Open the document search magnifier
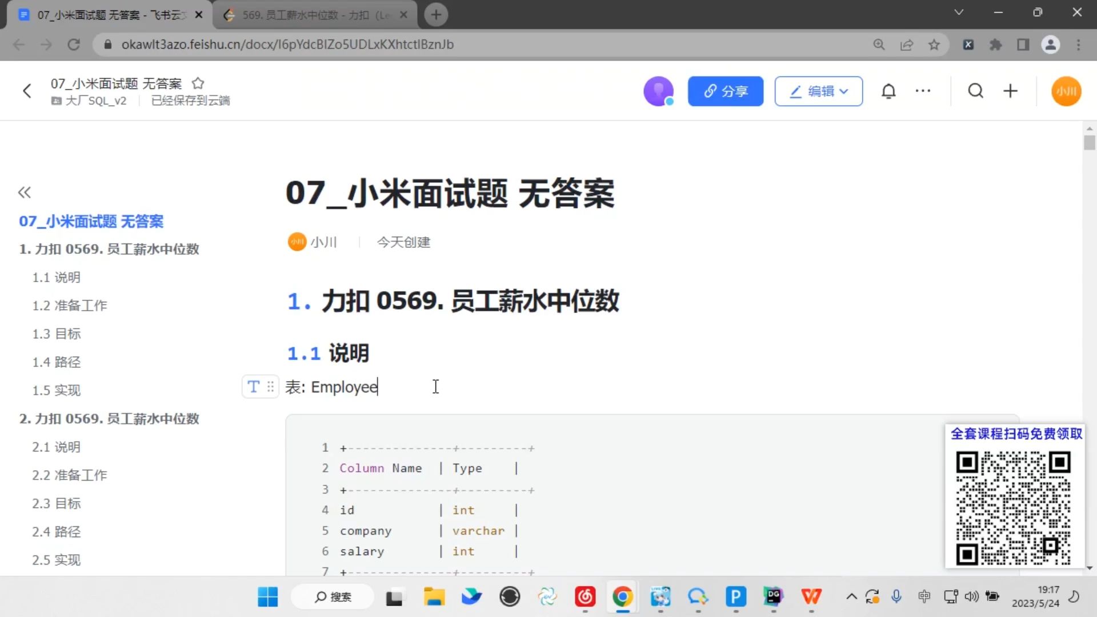This screenshot has width=1097, height=617. pos(976,91)
